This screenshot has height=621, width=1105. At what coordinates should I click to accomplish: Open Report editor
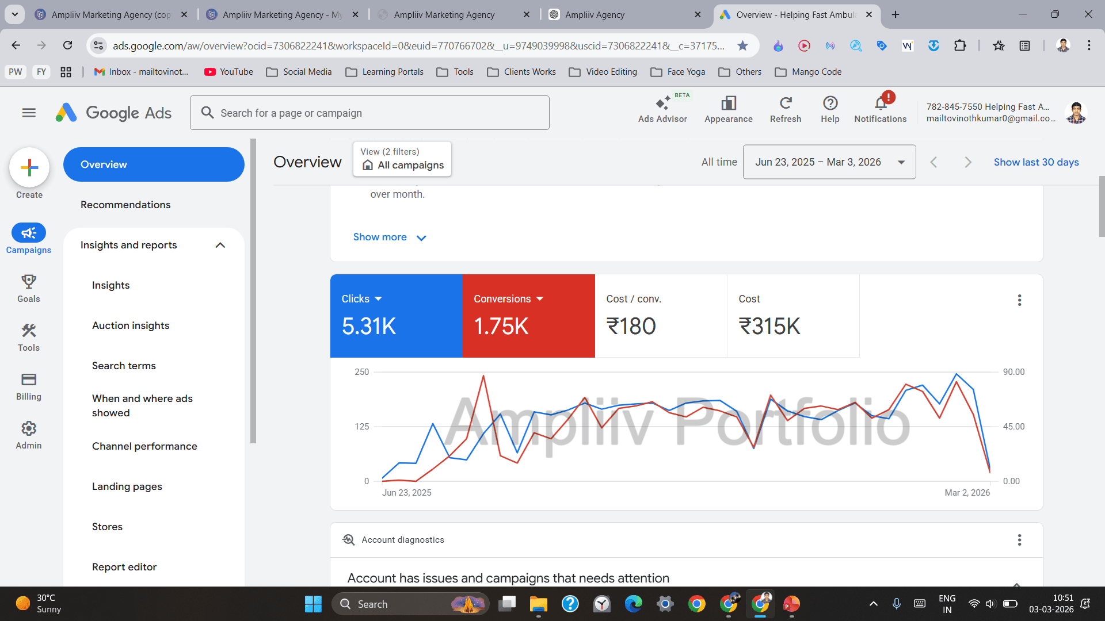(x=124, y=567)
